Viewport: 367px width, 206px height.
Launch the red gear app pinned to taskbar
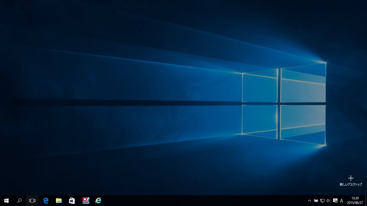pyautogui.click(x=86, y=201)
